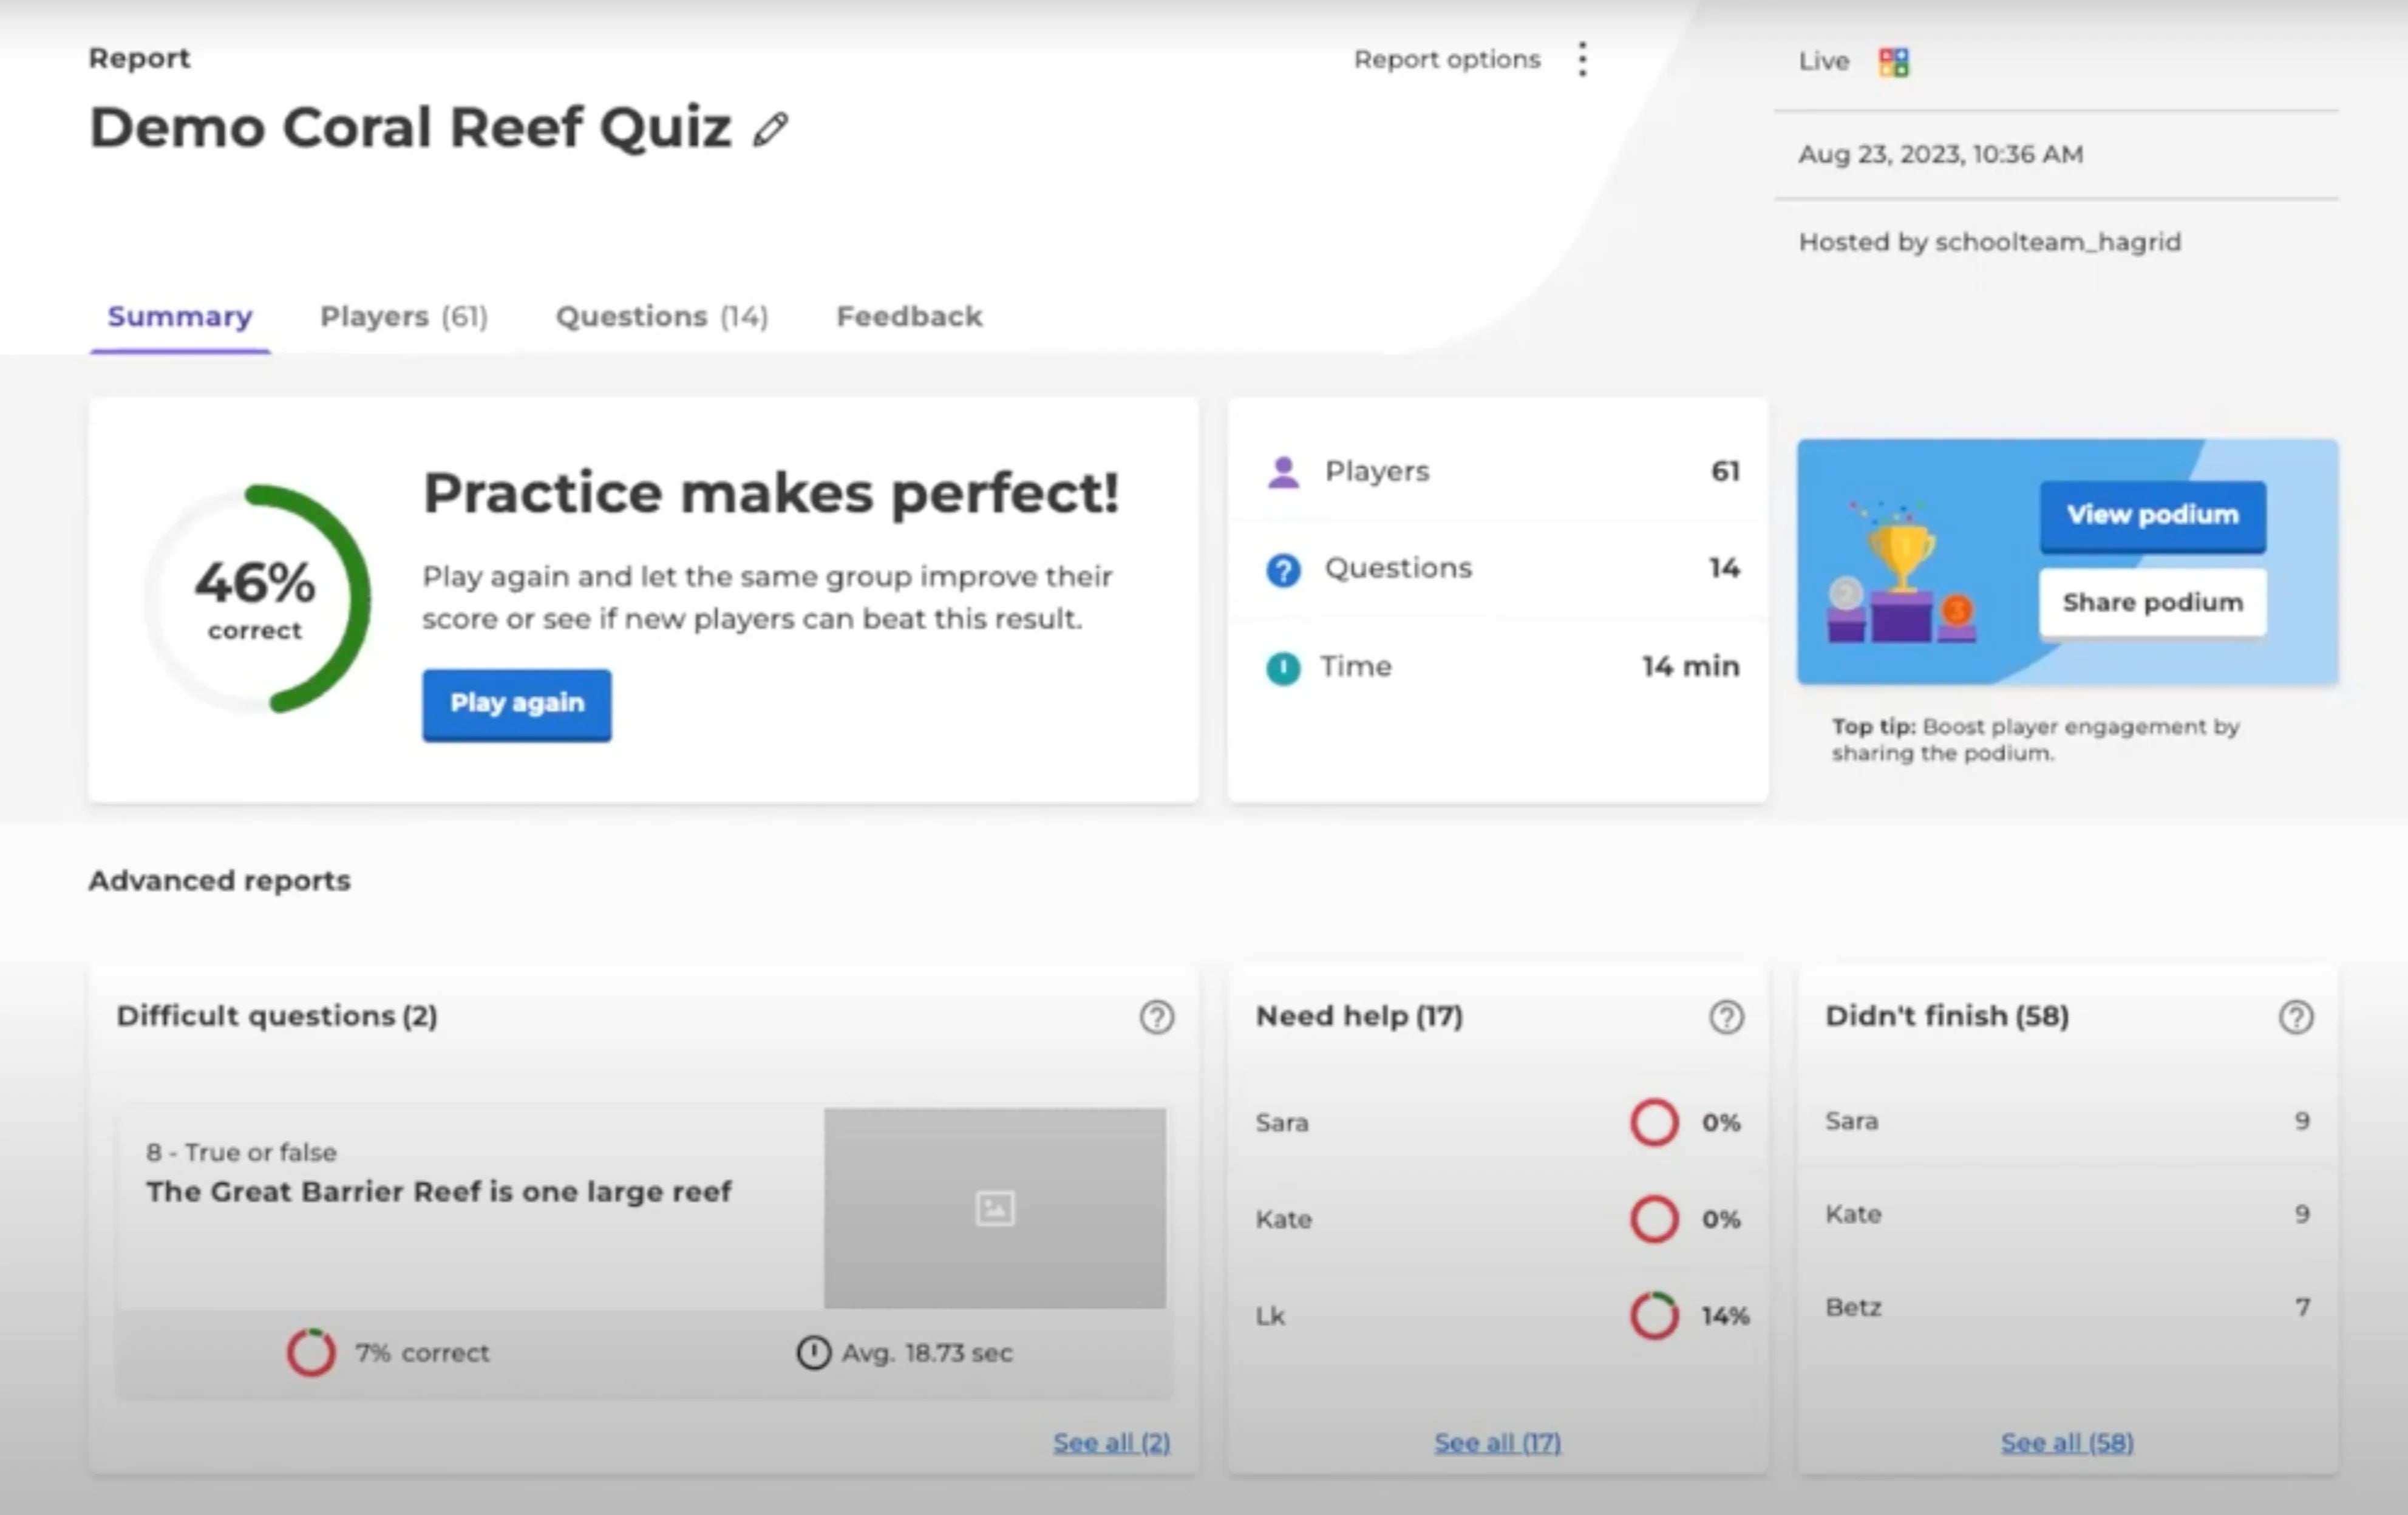
Task: Click the Live game mode icon
Action: pos(1893,62)
